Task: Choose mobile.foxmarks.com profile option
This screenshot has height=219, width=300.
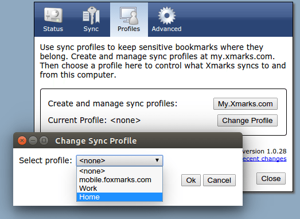Action: tap(119, 180)
